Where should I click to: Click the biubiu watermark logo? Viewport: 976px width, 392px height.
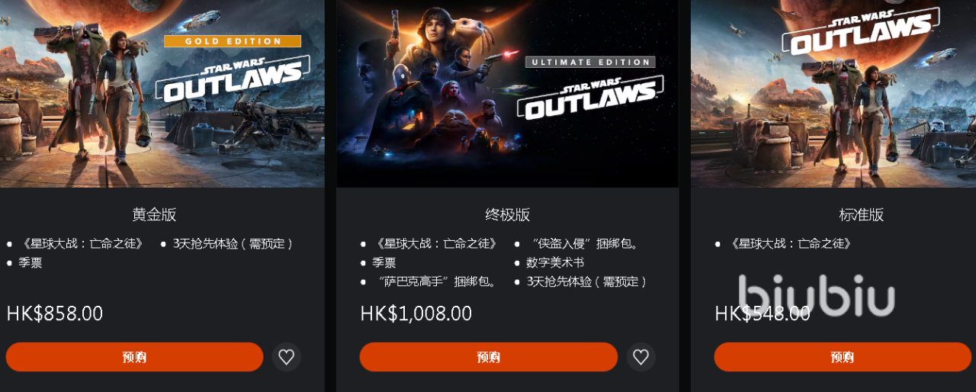(x=817, y=296)
